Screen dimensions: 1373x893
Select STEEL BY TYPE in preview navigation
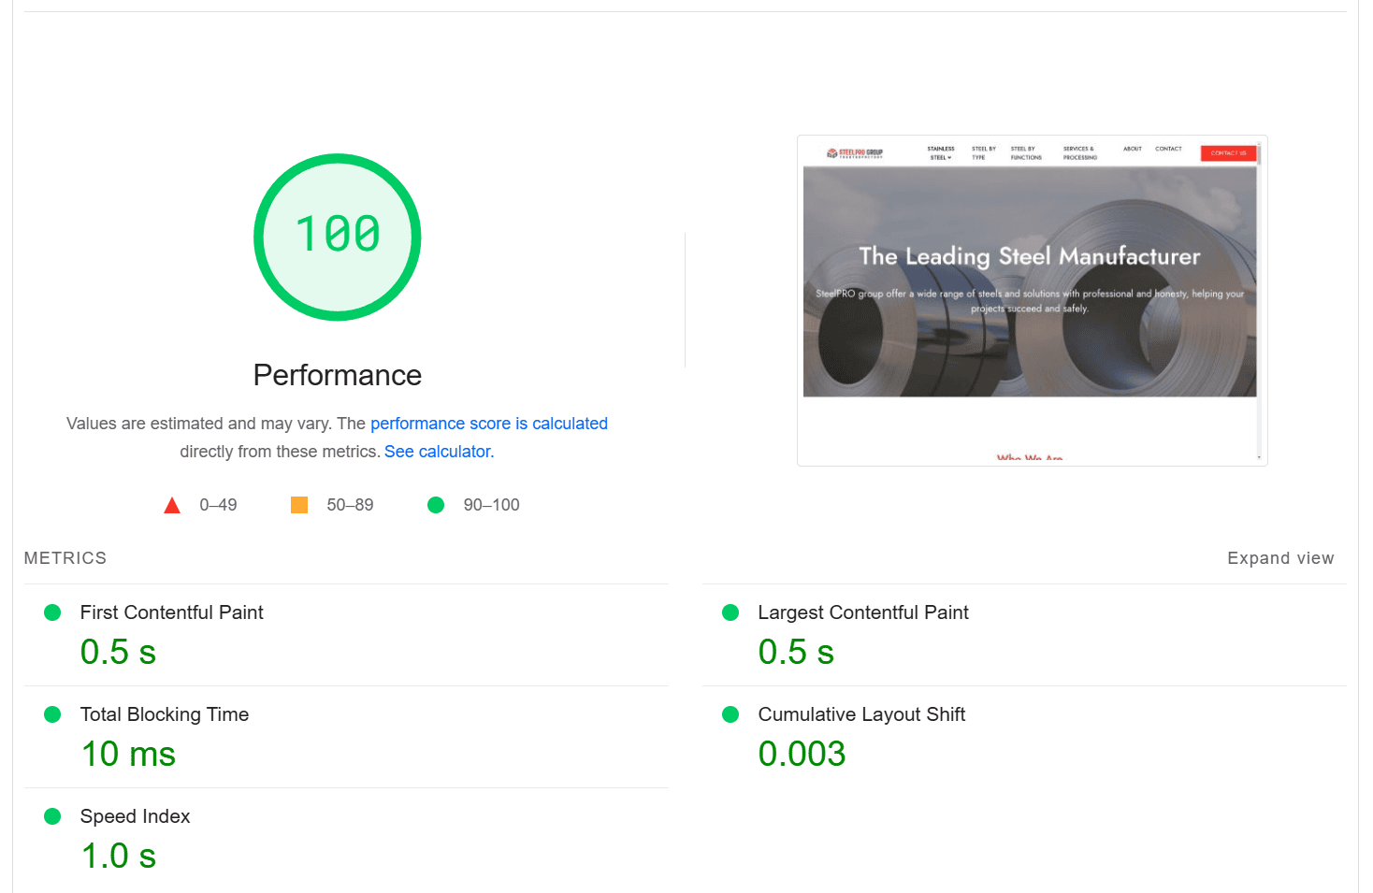coord(985,151)
